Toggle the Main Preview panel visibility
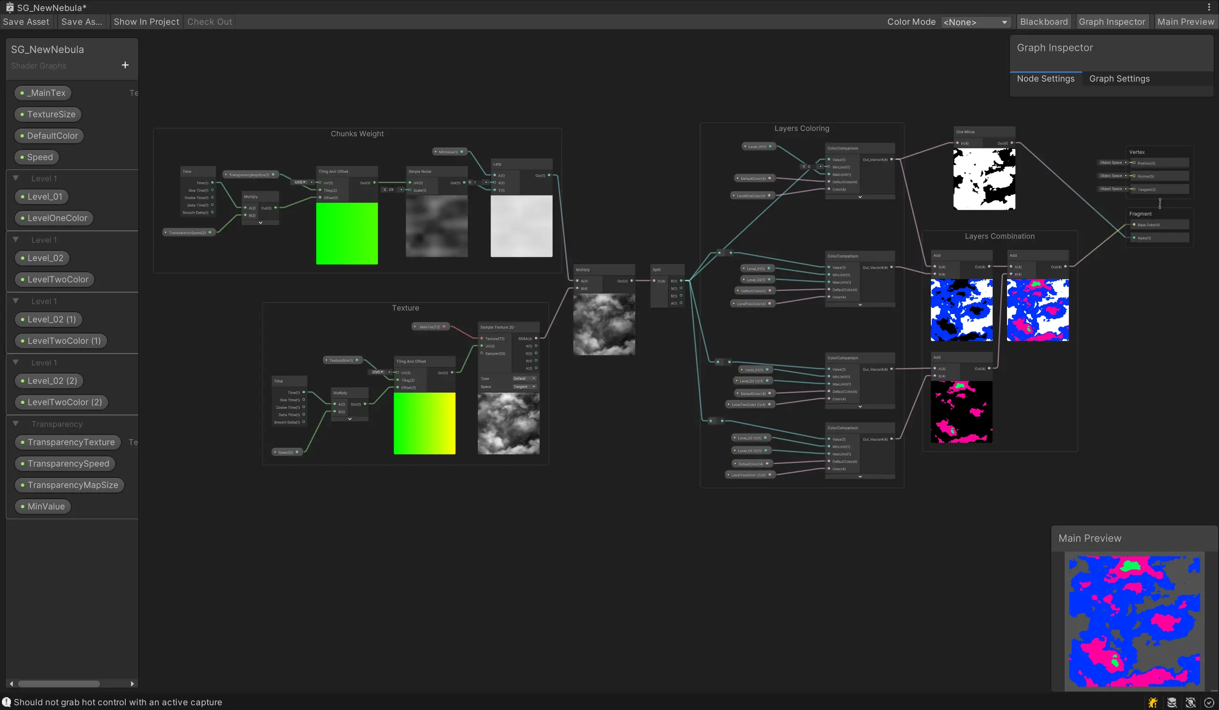The height and width of the screenshot is (710, 1219). [x=1186, y=21]
